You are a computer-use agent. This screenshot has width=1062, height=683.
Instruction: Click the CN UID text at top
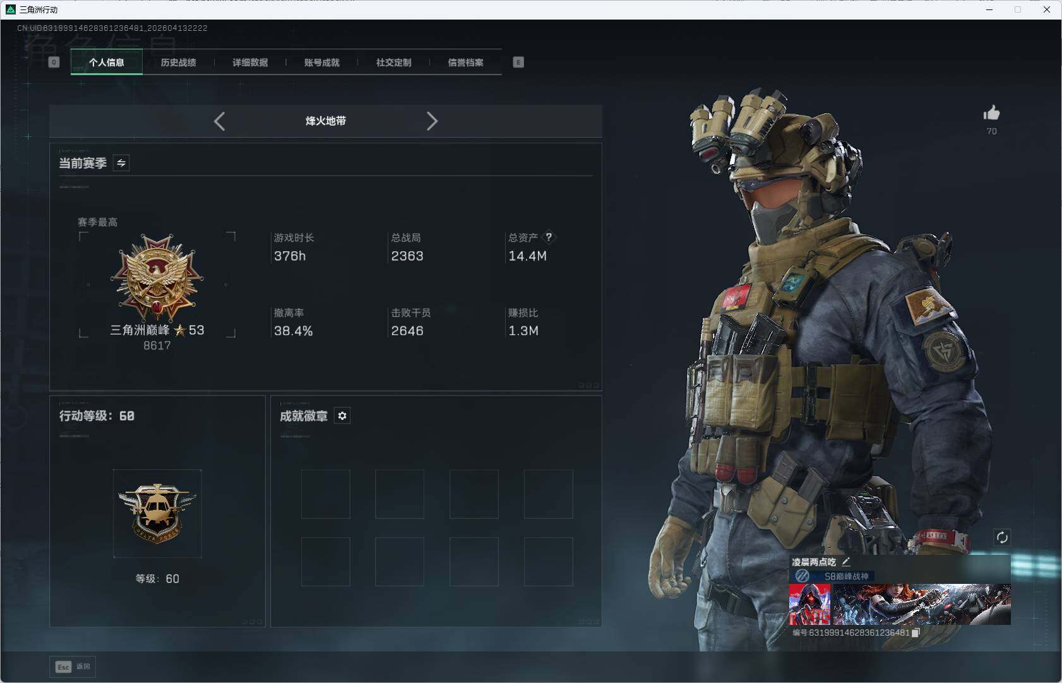tap(112, 28)
